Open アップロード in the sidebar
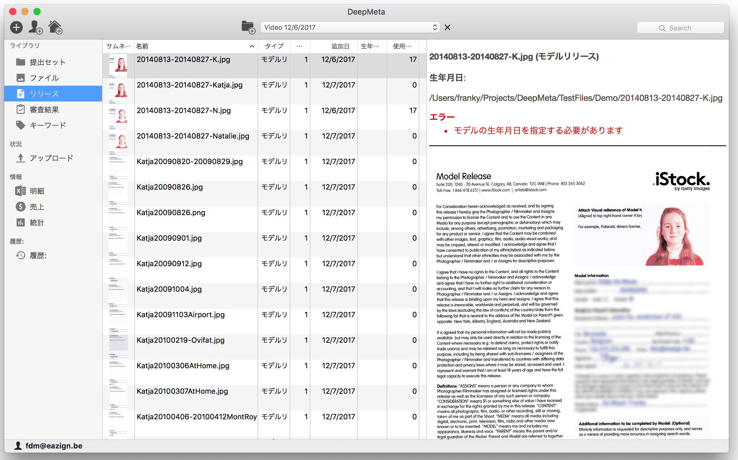 click(53, 158)
